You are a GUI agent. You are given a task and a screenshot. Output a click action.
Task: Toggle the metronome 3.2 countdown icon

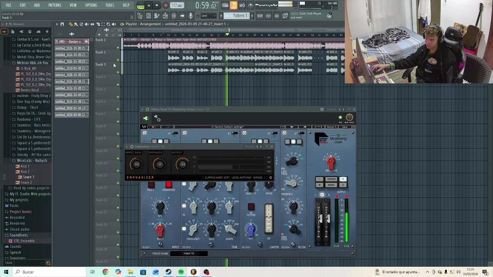coord(233,5)
